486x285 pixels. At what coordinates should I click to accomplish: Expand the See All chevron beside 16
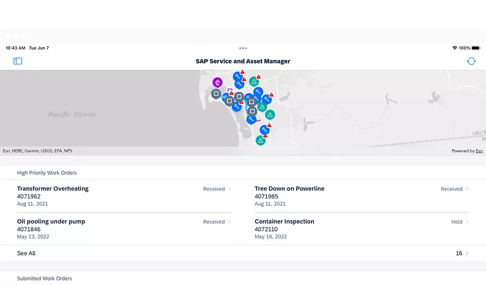pyautogui.click(x=467, y=253)
